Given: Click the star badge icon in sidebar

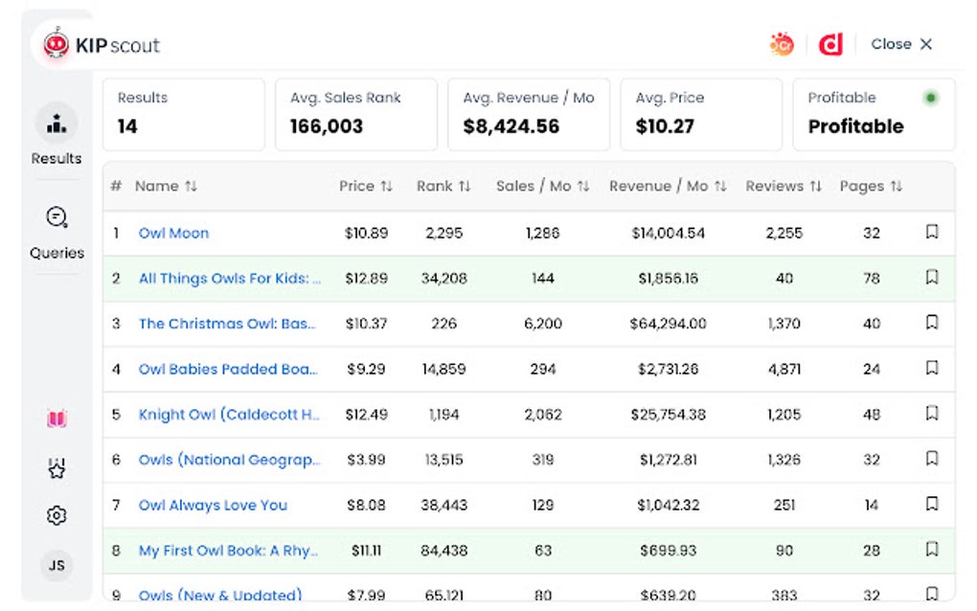Looking at the screenshot, I should pyautogui.click(x=57, y=468).
